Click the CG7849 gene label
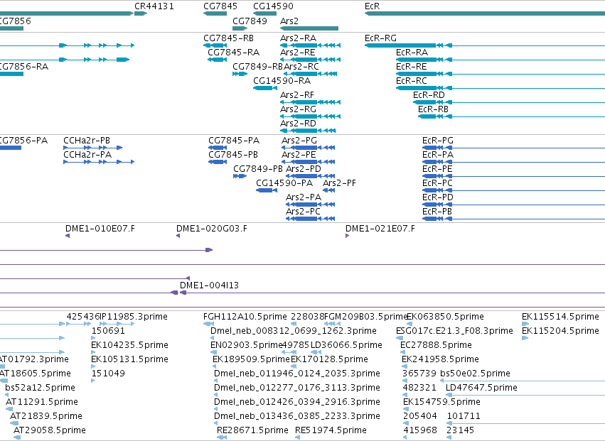The width and height of the screenshot is (605, 441). [x=250, y=21]
